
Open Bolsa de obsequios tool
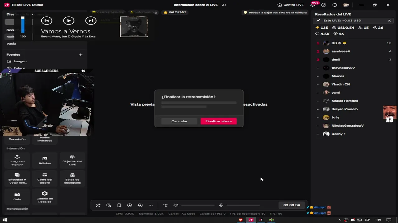[72, 179]
